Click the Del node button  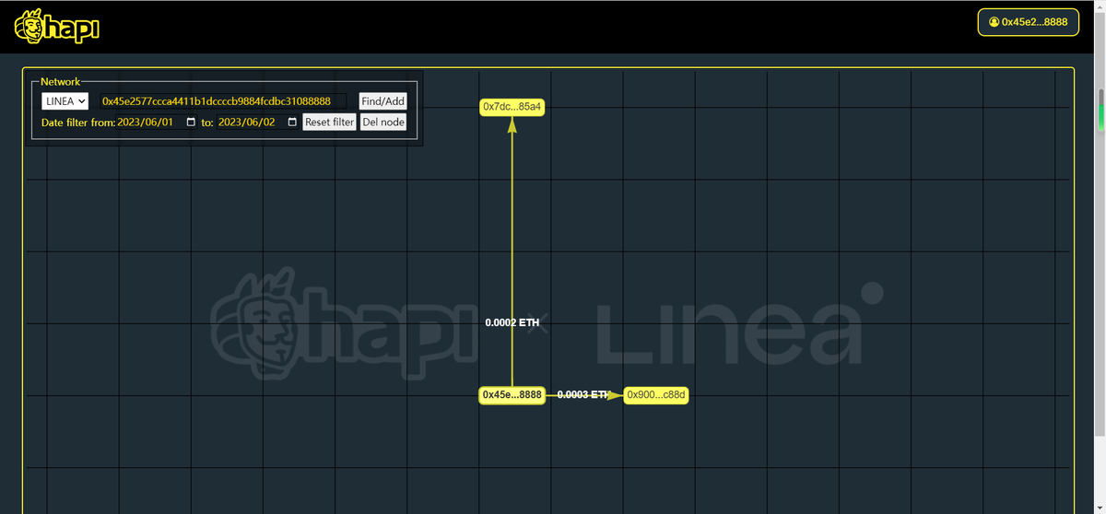pyautogui.click(x=383, y=123)
